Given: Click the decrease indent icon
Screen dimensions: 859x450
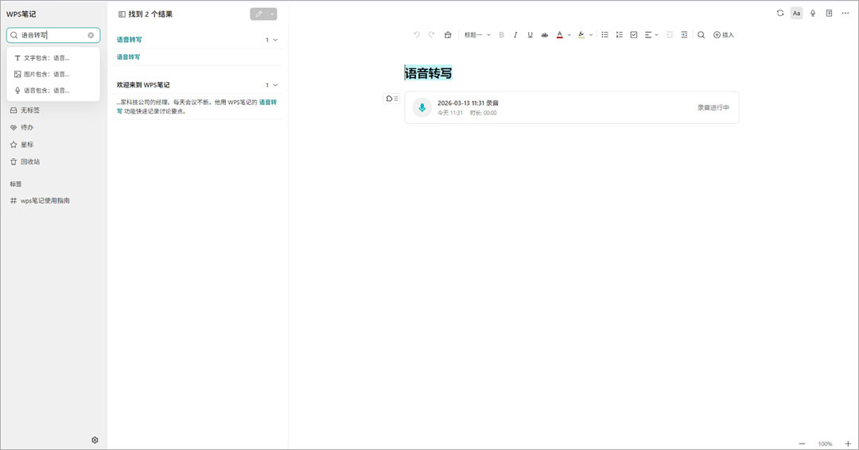Looking at the screenshot, I should (670, 34).
